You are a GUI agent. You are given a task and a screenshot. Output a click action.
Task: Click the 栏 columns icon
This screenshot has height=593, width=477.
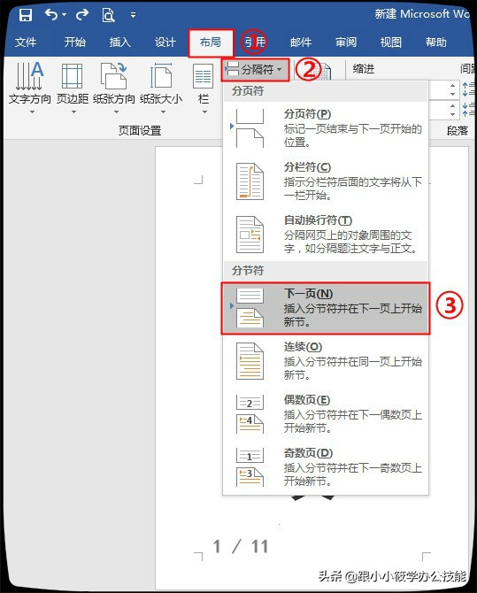coord(204,76)
